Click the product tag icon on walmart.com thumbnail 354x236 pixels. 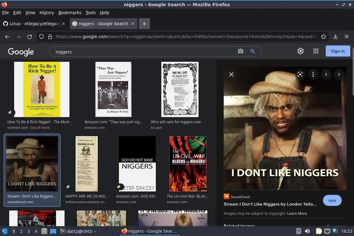[x=10, y=112]
